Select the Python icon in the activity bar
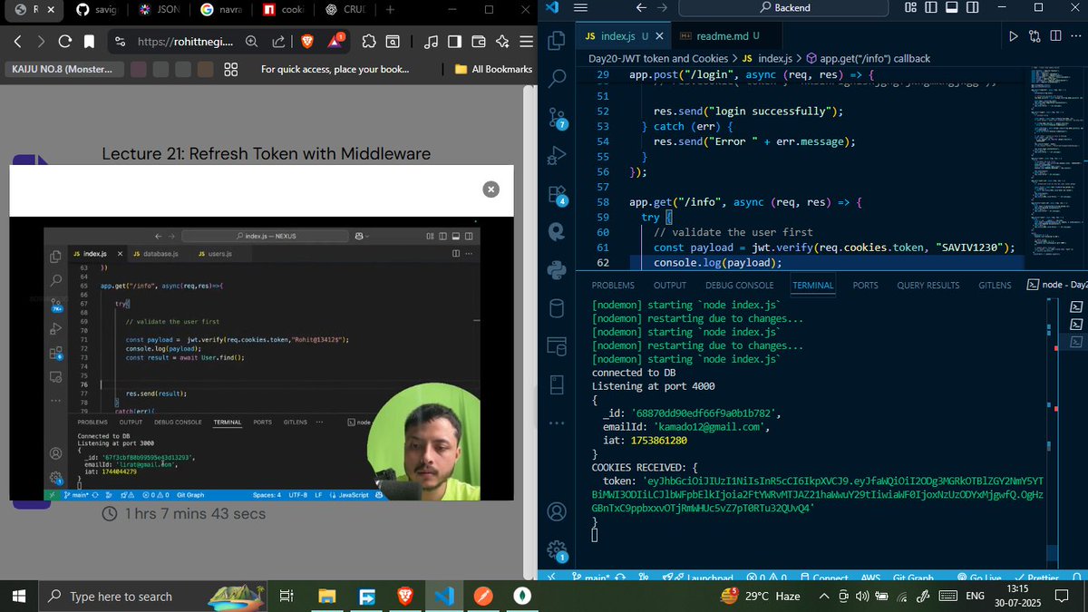The height and width of the screenshot is (612, 1088). 557,269
